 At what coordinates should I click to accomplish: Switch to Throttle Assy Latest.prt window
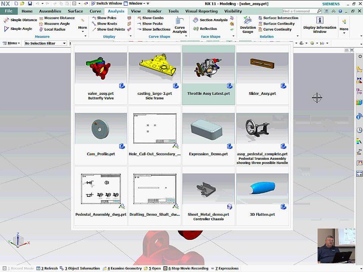[208, 75]
